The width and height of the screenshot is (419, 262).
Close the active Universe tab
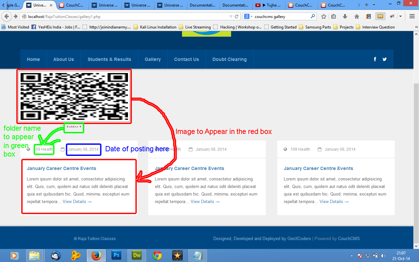[51, 5]
